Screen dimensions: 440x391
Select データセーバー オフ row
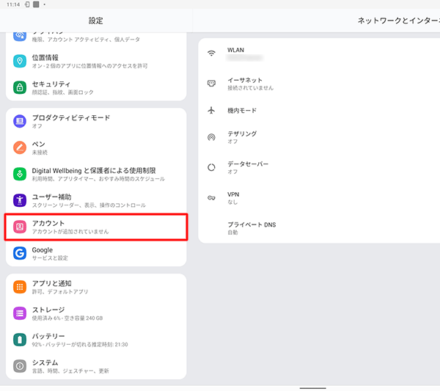(319, 167)
